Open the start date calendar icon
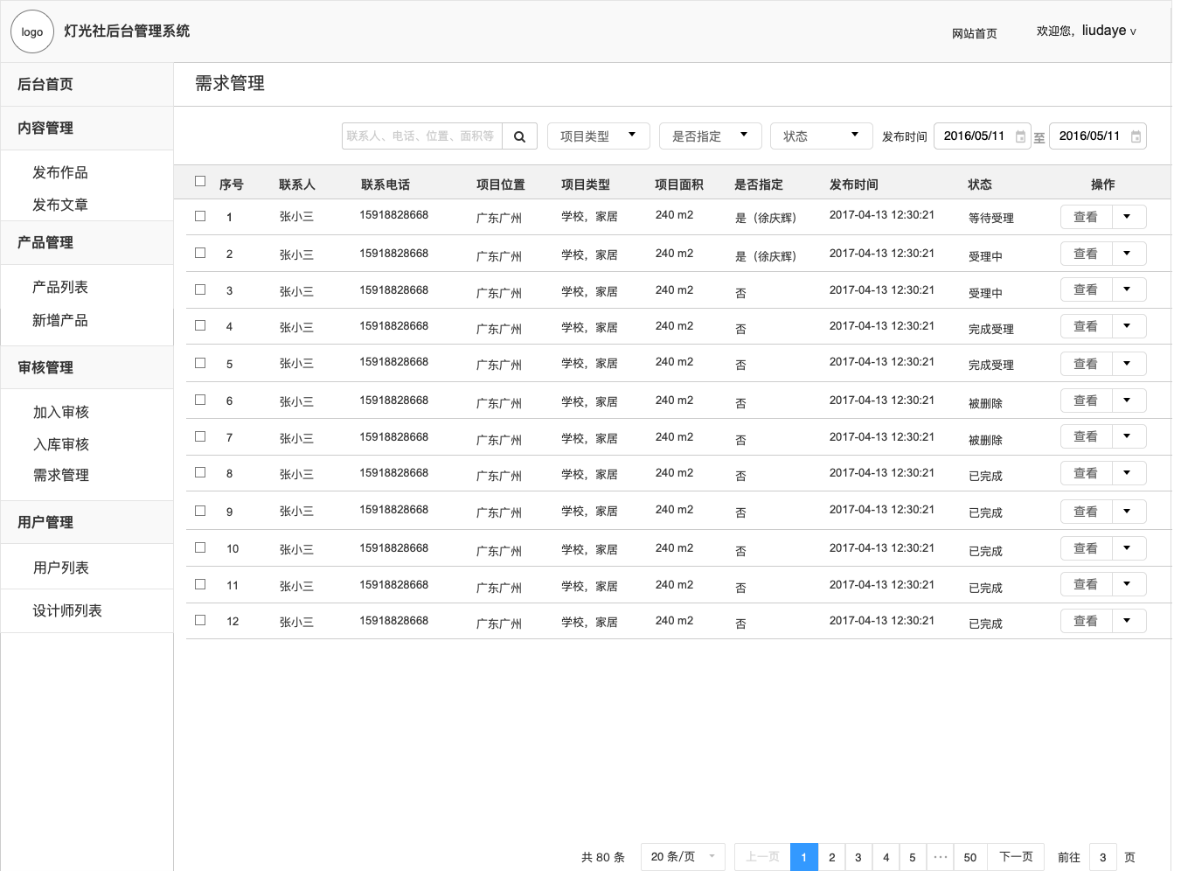The height and width of the screenshot is (871, 1181). pyautogui.click(x=1020, y=136)
